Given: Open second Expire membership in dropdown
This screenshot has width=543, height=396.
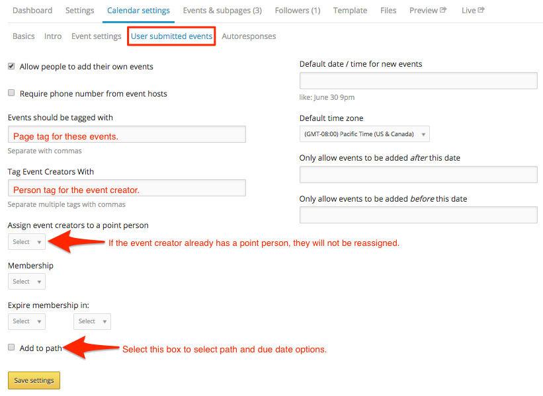Looking at the screenshot, I should 92,321.
